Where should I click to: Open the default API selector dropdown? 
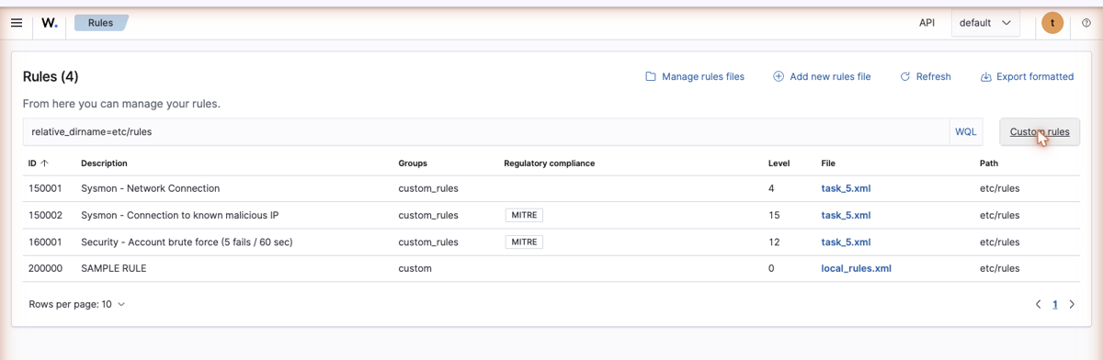(985, 23)
